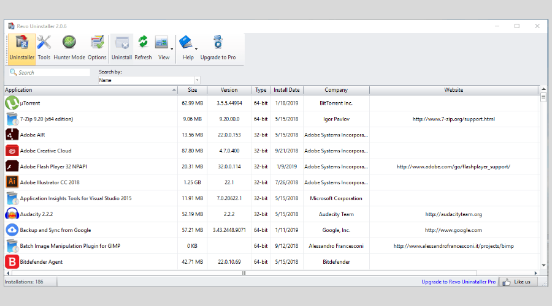Click the www.google.com website URL
552x306 pixels.
pyautogui.click(x=453, y=230)
